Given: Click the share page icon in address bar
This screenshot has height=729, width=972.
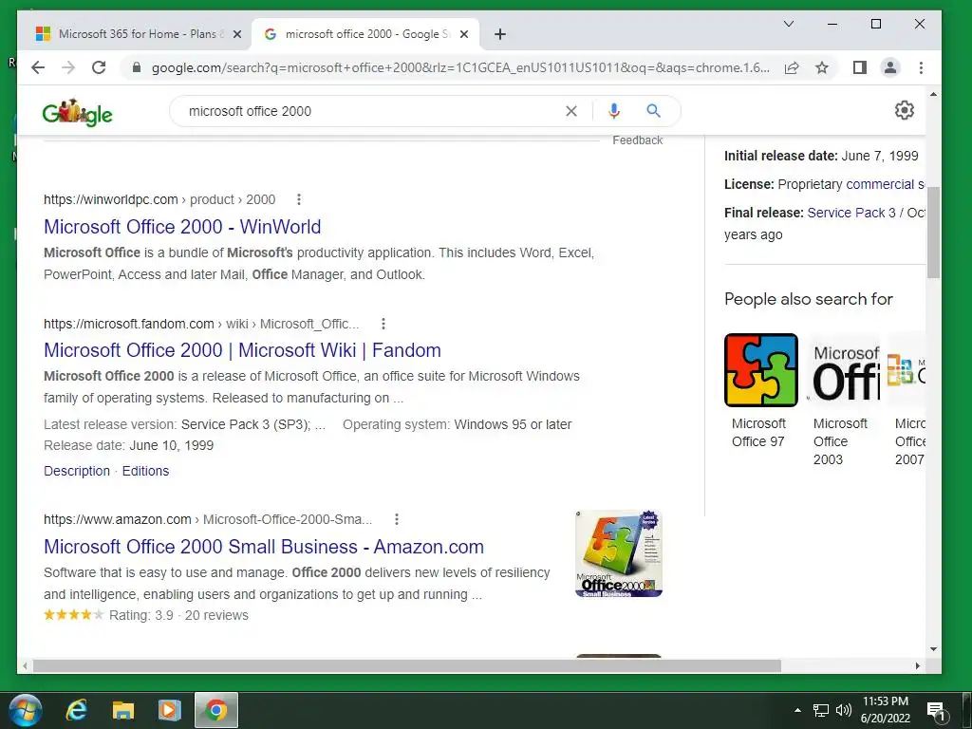Looking at the screenshot, I should (x=792, y=67).
